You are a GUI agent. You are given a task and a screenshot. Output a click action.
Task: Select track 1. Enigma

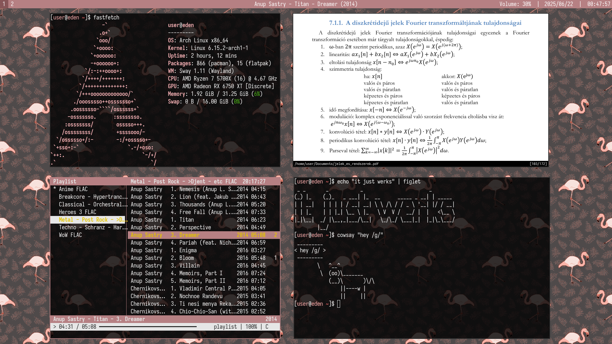[204, 250]
